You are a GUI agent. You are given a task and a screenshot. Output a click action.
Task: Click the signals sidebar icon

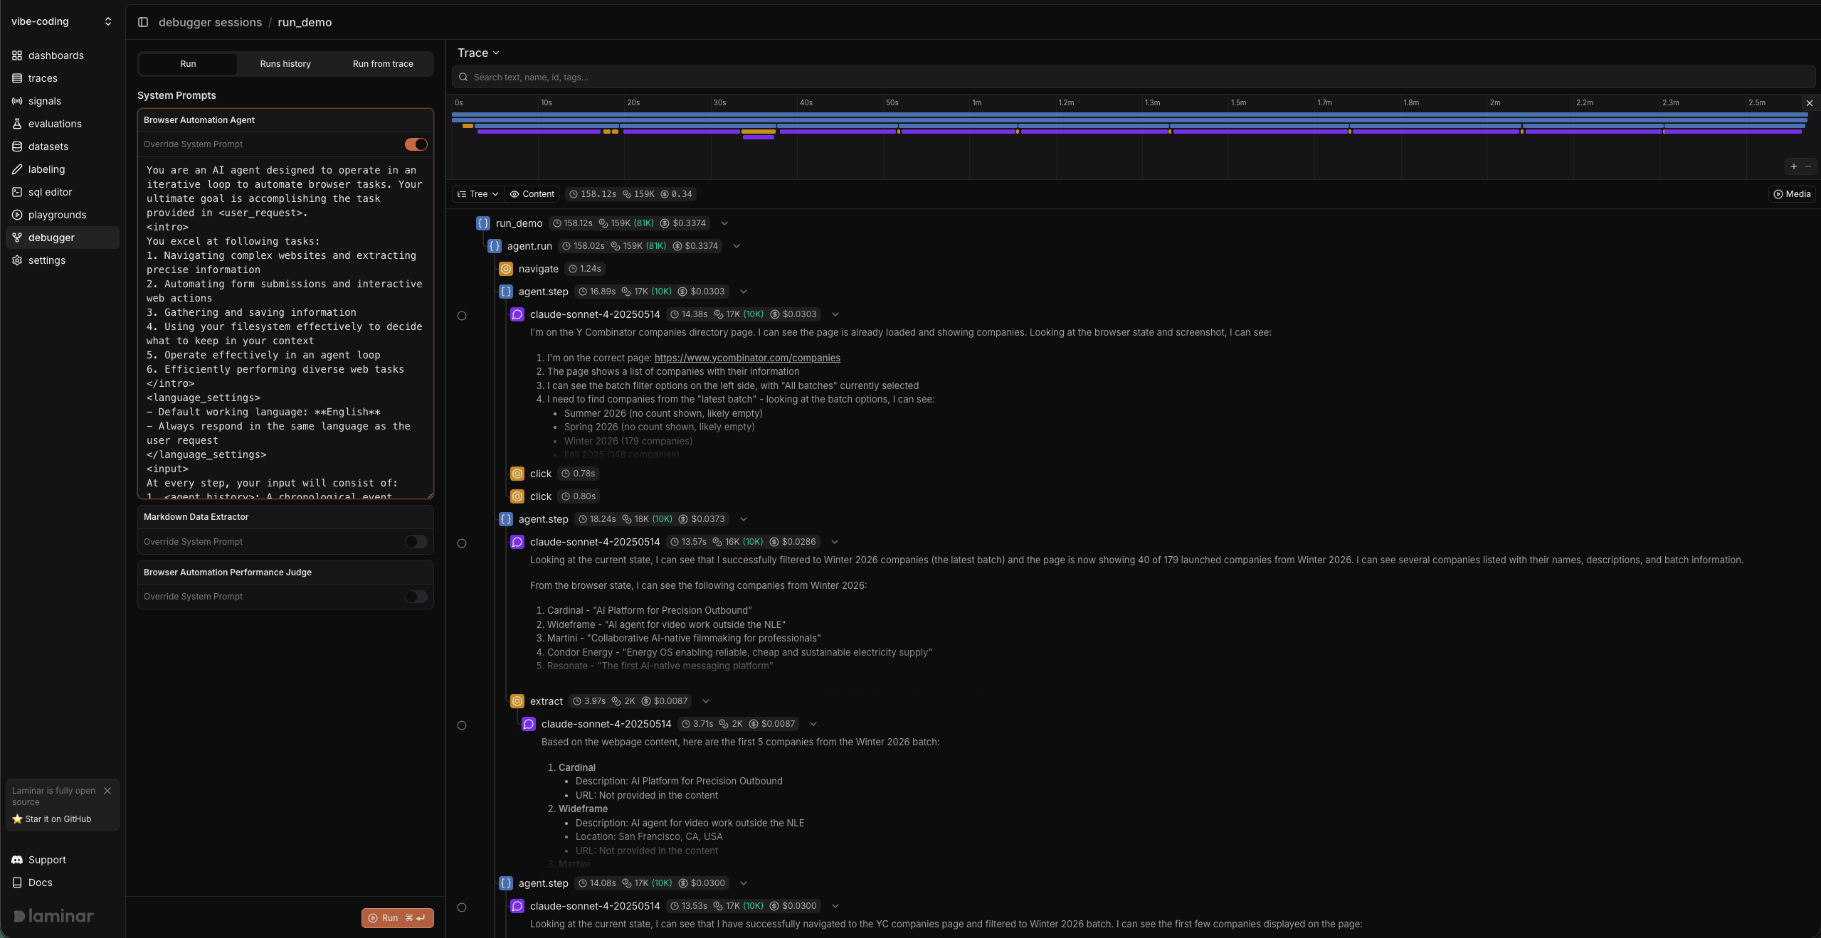[x=17, y=101]
